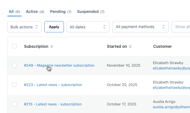Open the #223 Latest news subscription
Image resolution: width=190 pixels, height=113 pixels.
[x=53, y=85]
